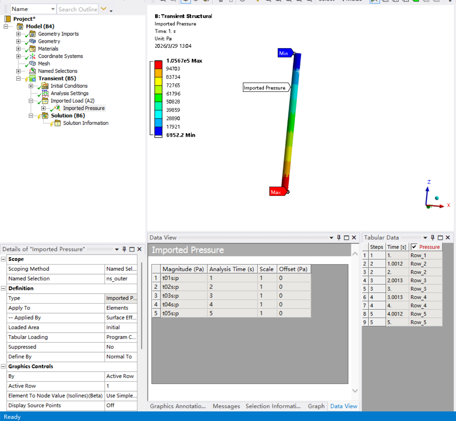Focus the Search Outline field

[78, 9]
